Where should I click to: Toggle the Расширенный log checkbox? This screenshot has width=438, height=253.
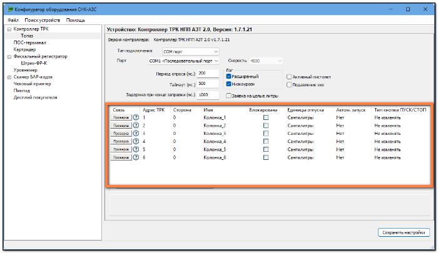click(x=229, y=76)
